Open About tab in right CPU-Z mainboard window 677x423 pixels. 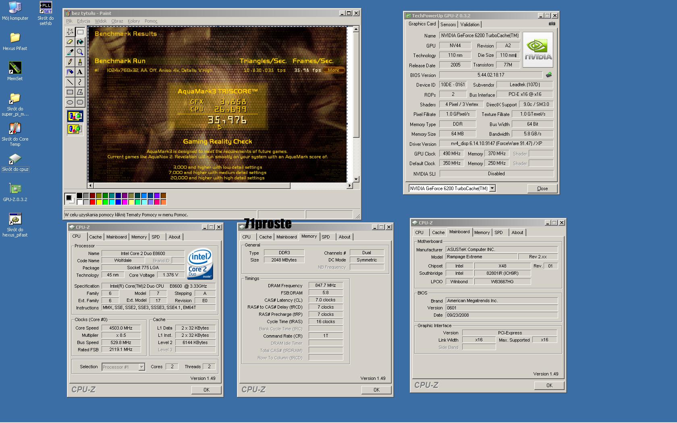tap(517, 232)
